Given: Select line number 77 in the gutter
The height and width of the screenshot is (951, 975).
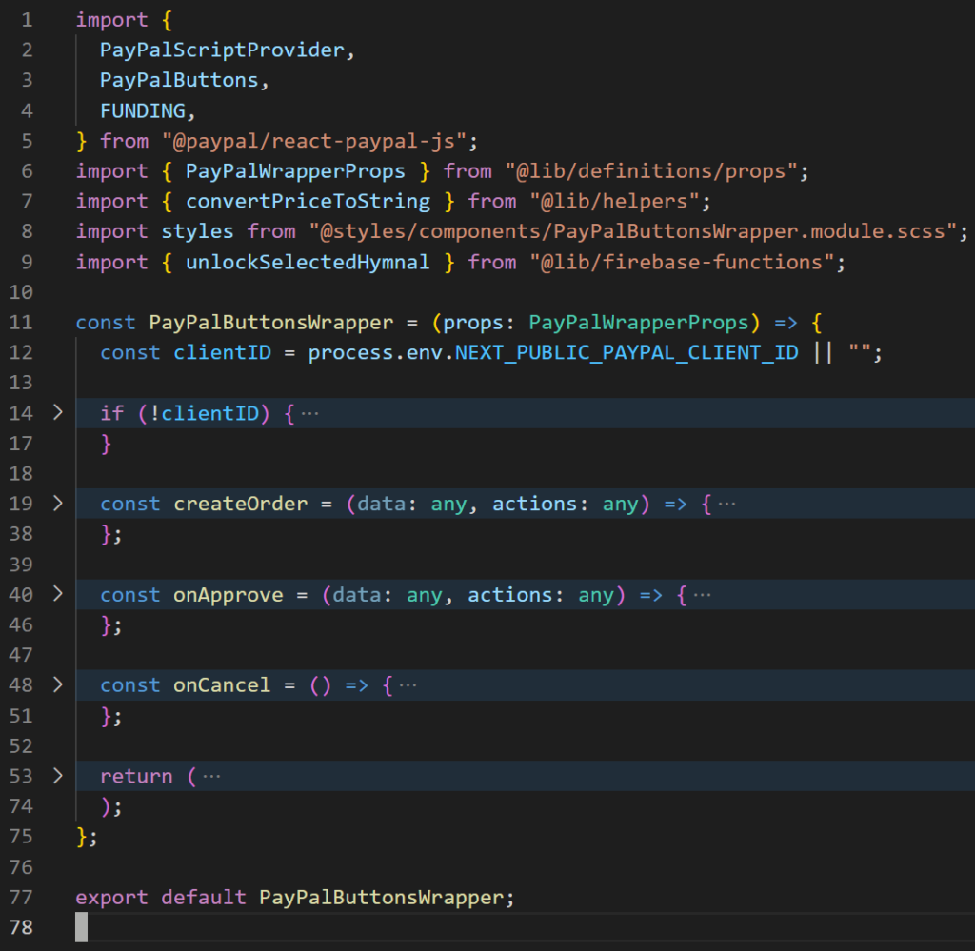Looking at the screenshot, I should coord(24,897).
